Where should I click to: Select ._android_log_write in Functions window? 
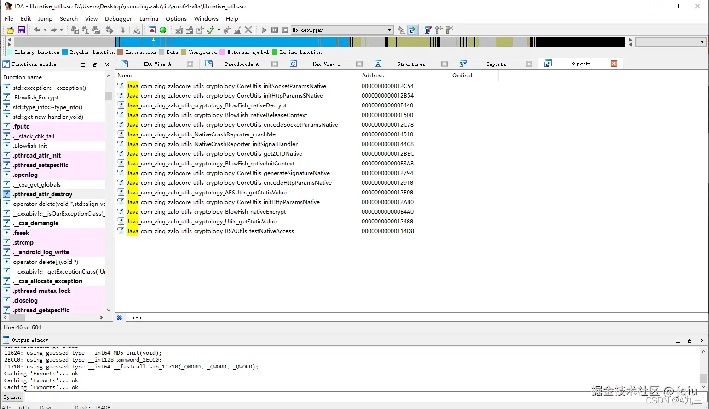click(x=54, y=252)
